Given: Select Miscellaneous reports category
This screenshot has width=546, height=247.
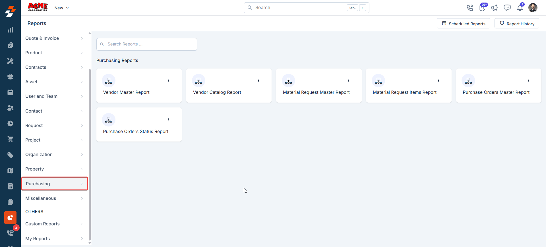Looking at the screenshot, I should [x=54, y=198].
